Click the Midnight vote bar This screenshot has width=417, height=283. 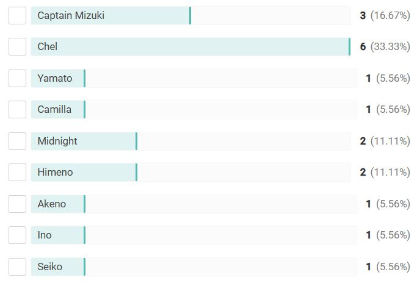[x=190, y=141]
